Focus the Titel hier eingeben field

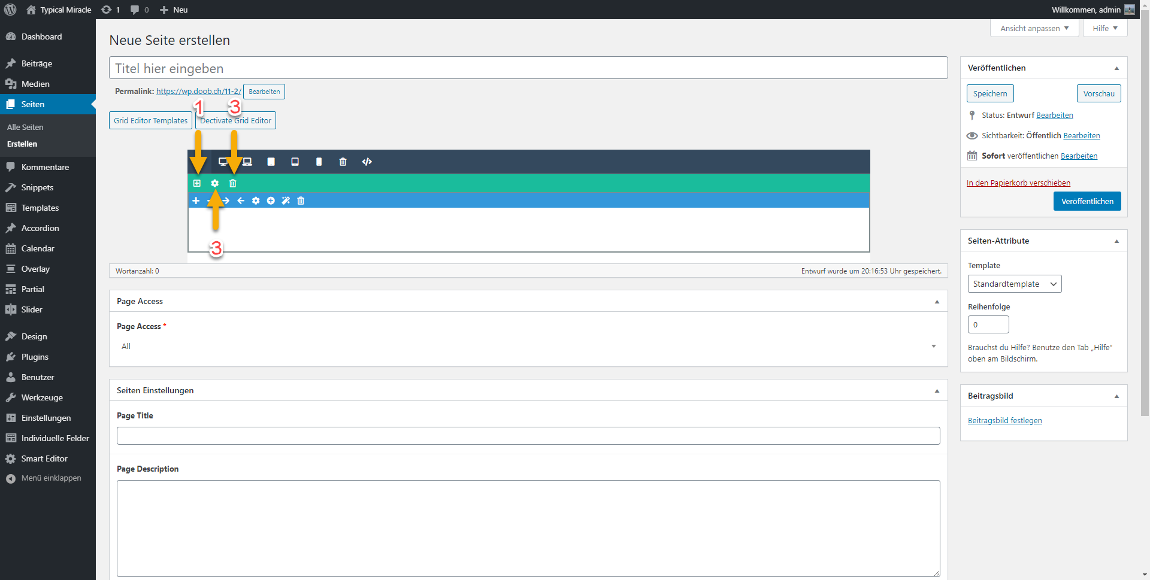[x=528, y=68]
